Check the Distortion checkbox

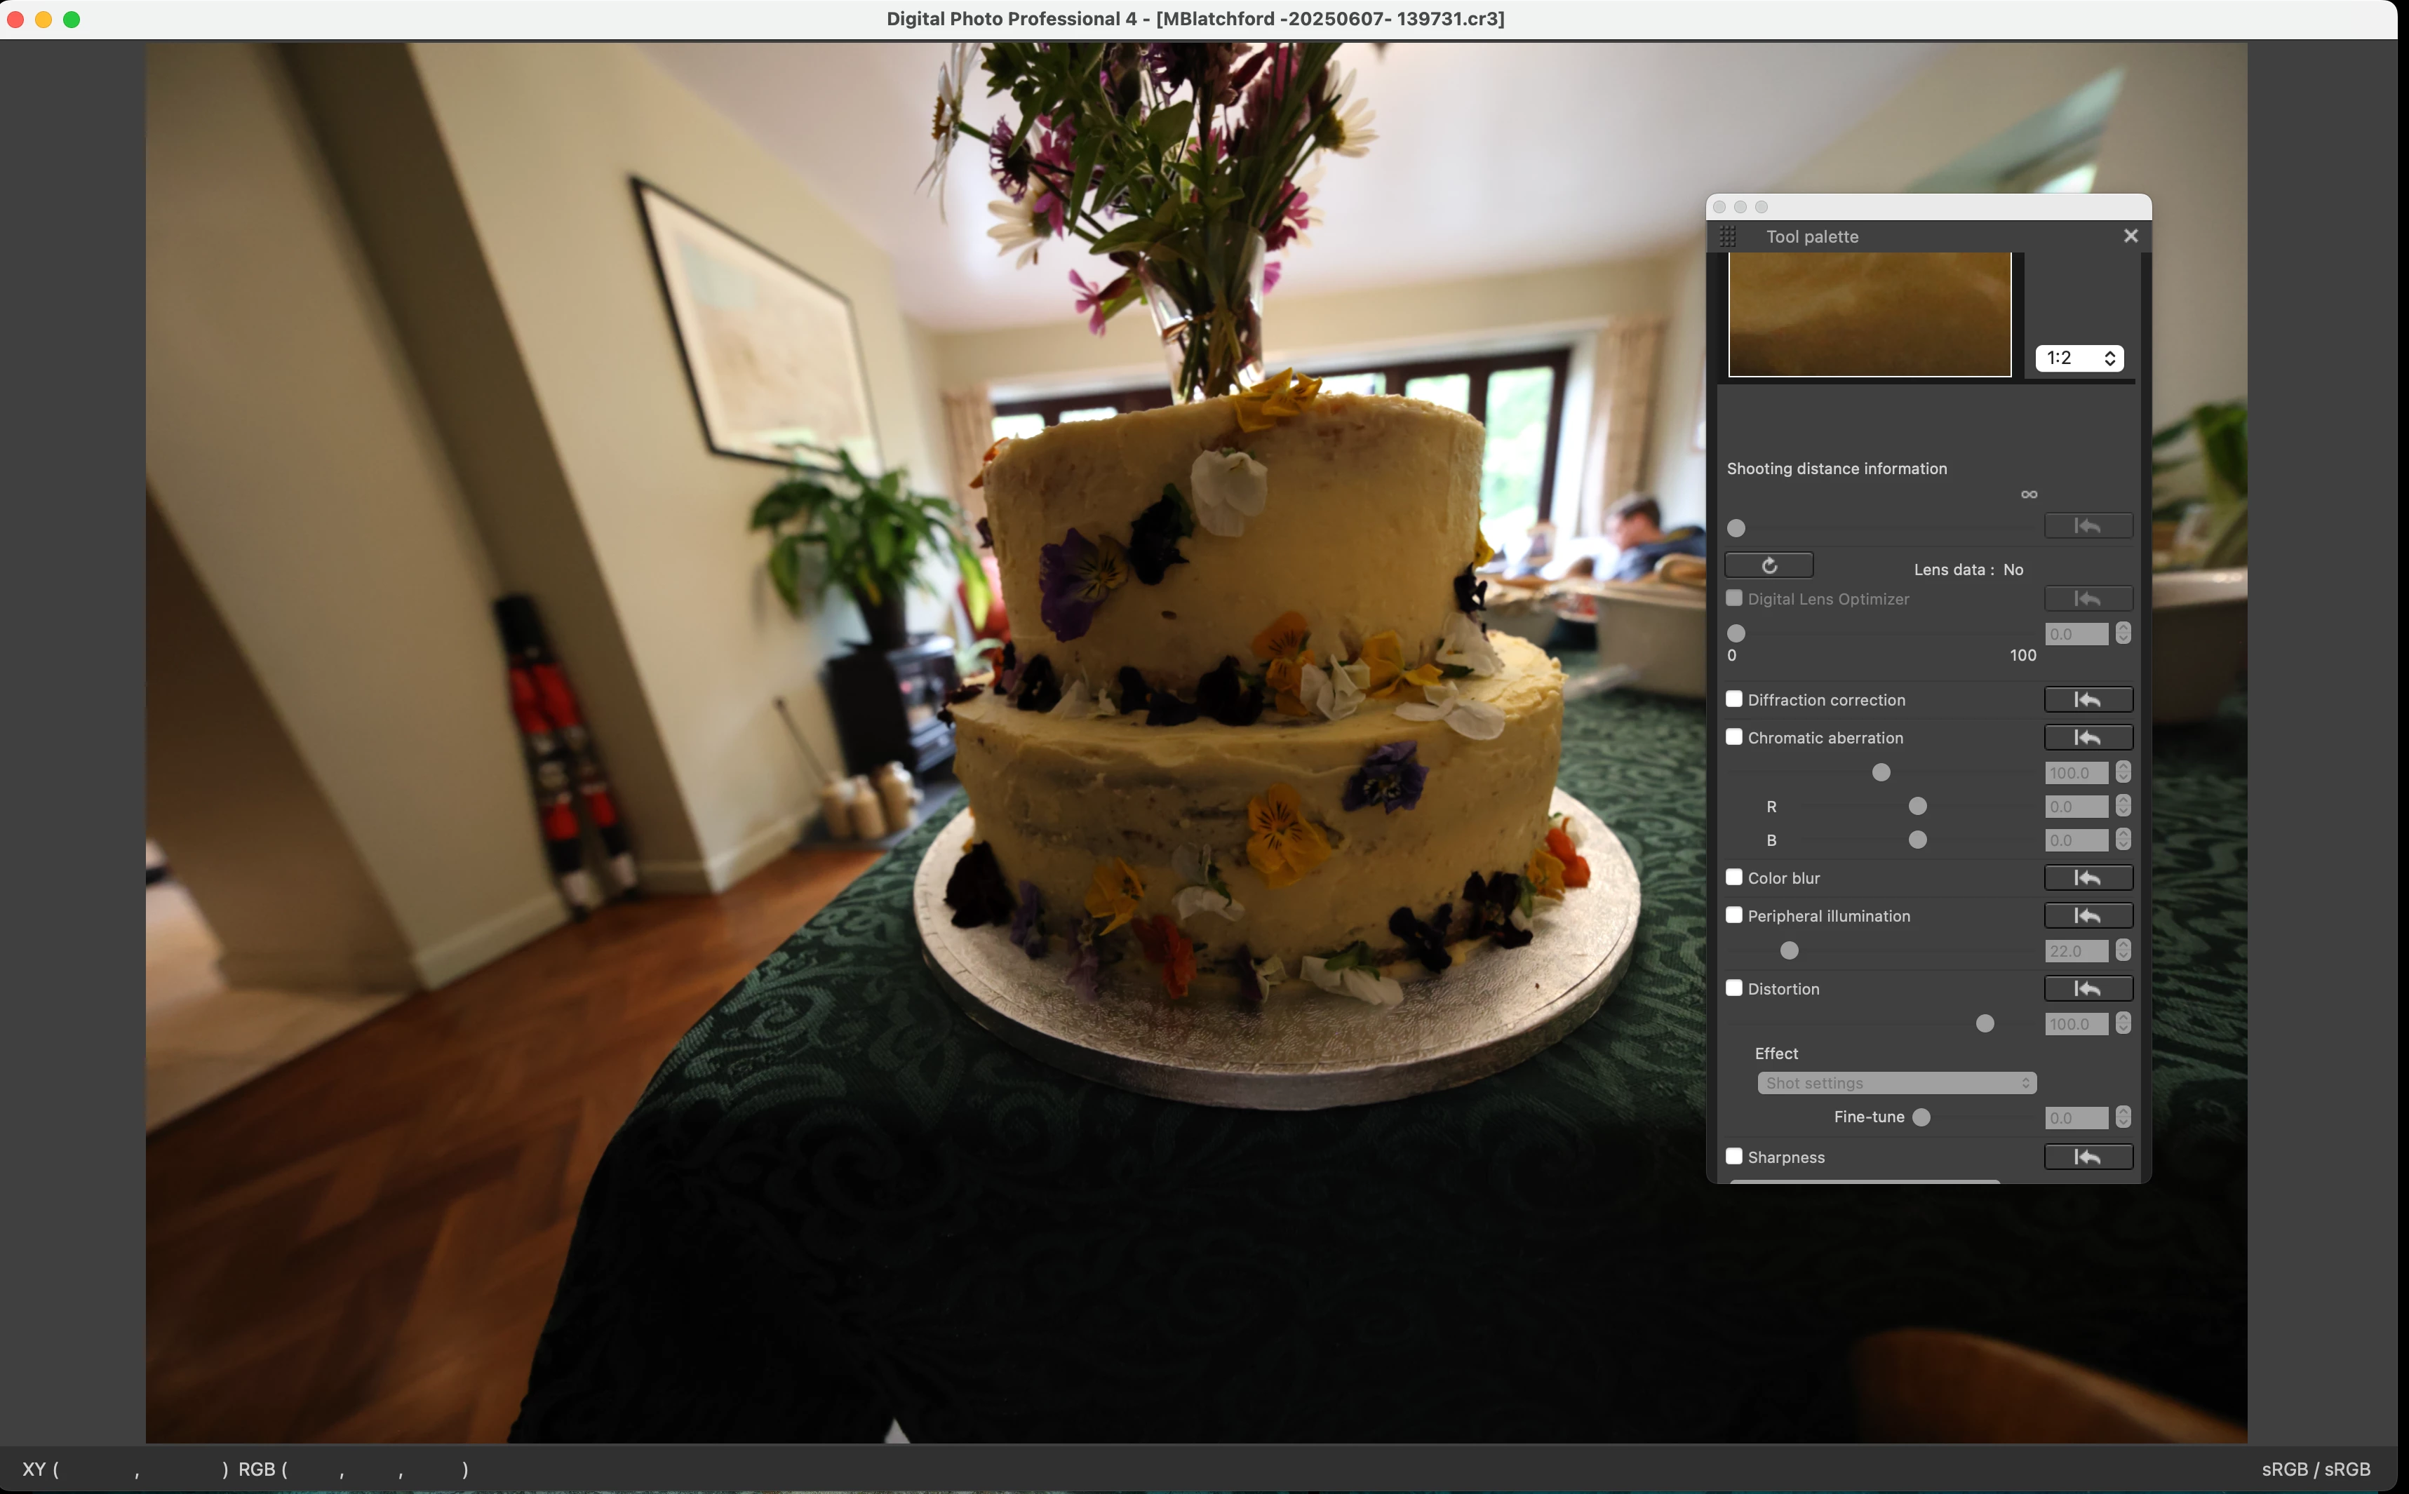[1734, 988]
